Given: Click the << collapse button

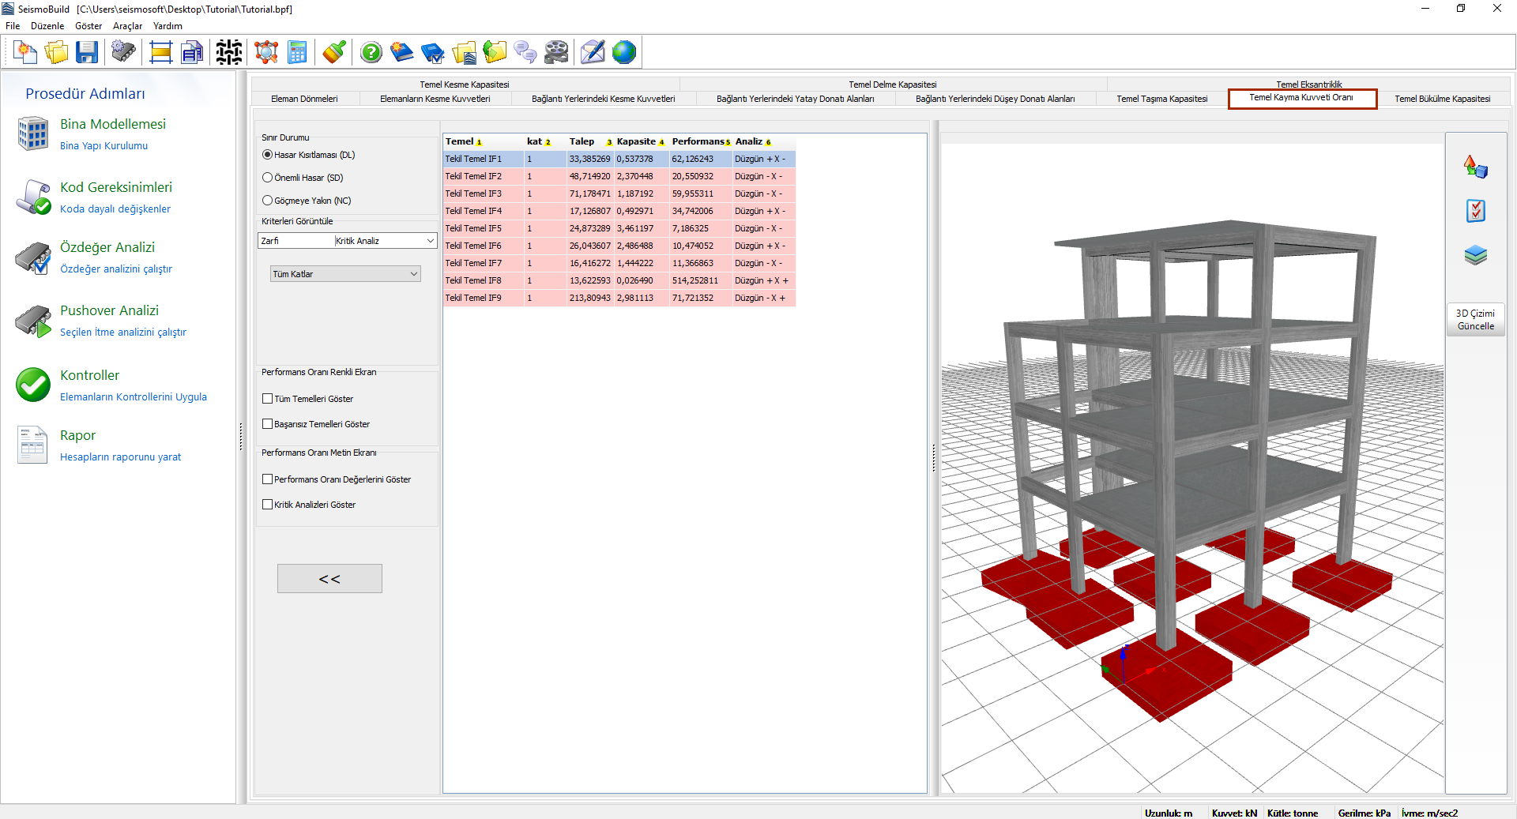Looking at the screenshot, I should point(329,579).
